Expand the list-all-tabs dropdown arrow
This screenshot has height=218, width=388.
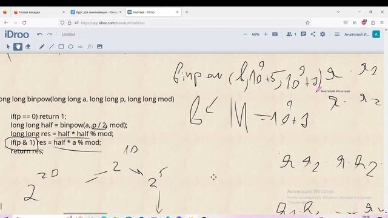click(338, 12)
